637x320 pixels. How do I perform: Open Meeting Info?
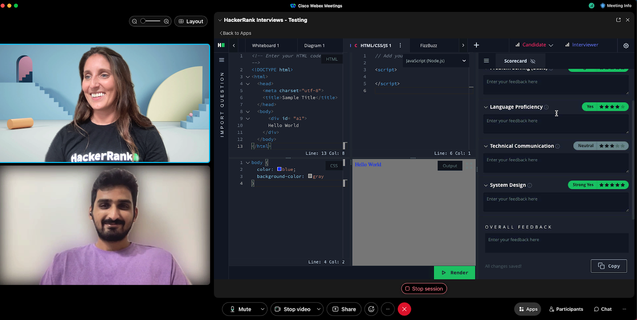[x=616, y=6]
